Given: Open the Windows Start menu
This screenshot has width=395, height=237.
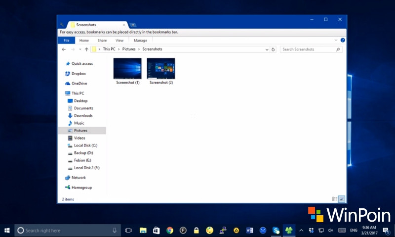Looking at the screenshot, I should tap(7, 231).
